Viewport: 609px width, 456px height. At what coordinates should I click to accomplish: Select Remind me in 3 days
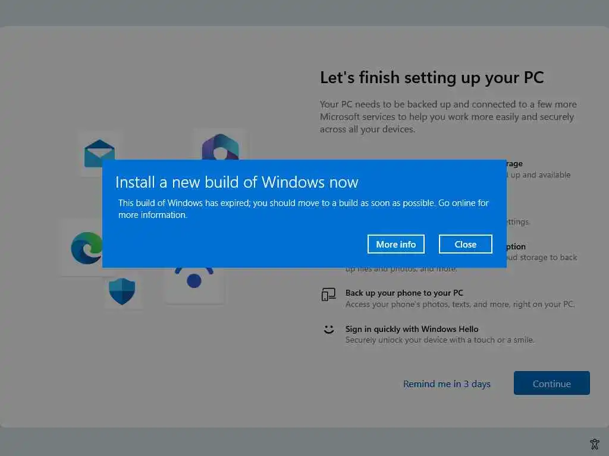click(x=447, y=384)
